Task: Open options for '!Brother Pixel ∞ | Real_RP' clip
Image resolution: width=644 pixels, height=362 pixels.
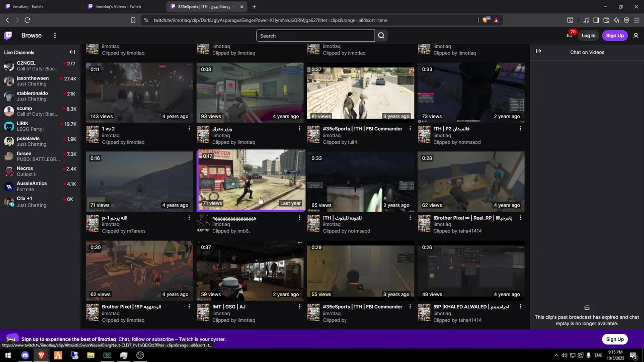Action: pyautogui.click(x=520, y=218)
